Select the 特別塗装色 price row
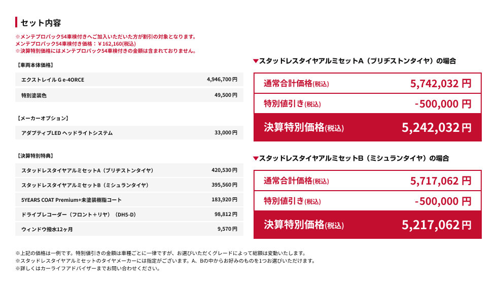 tap(129, 95)
